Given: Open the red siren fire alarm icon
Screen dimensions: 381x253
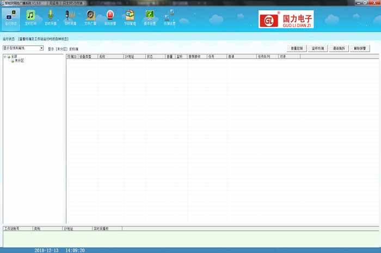Looking at the screenshot, I should [x=110, y=17].
